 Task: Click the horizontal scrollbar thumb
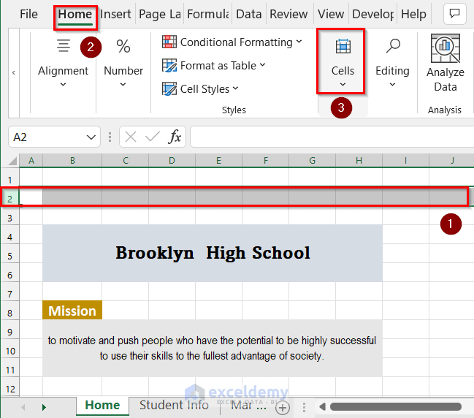(x=396, y=407)
